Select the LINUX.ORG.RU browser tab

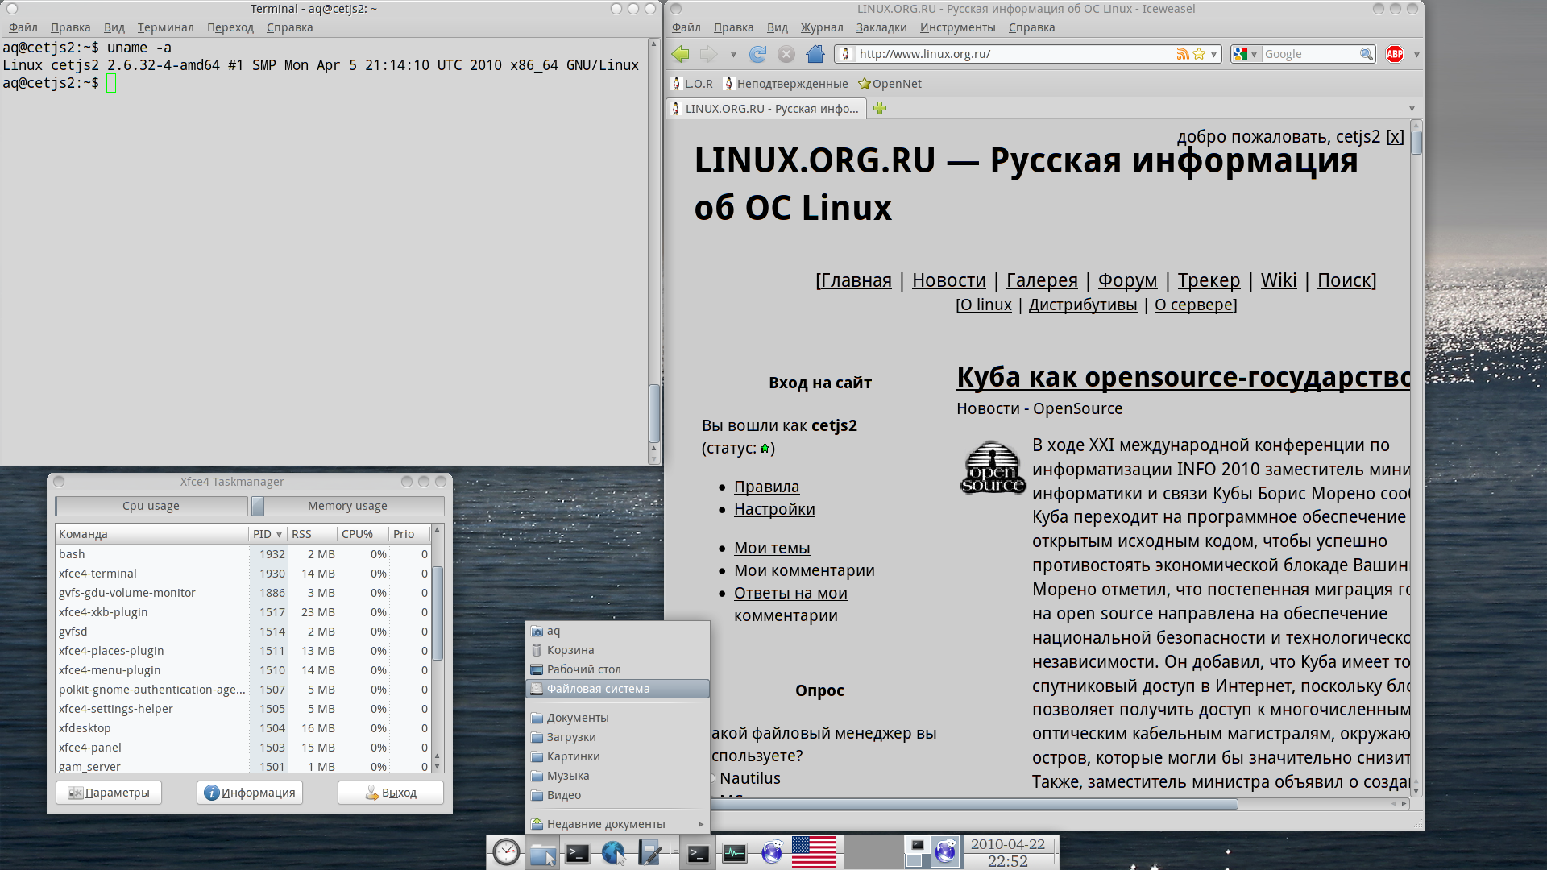(x=766, y=109)
